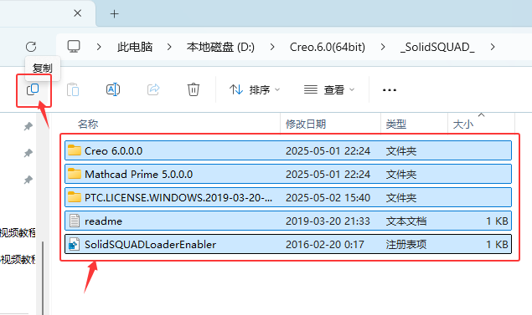Go to Creo.6.0(64bit) in breadcrumb
532x315 pixels.
328,47
